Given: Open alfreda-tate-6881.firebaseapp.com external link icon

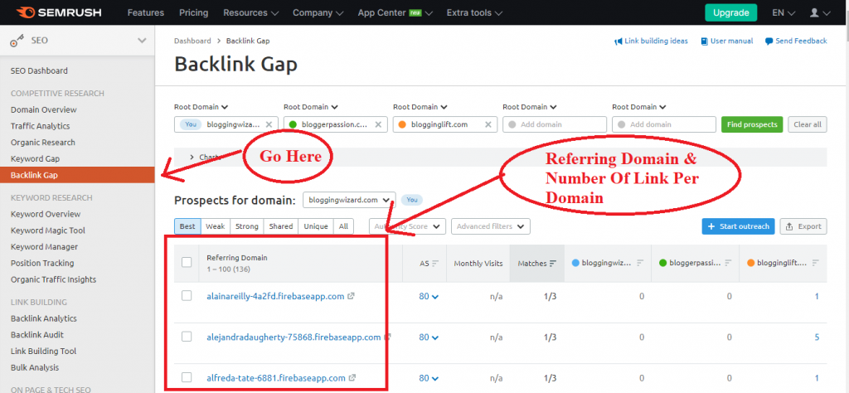Looking at the screenshot, I should 352,378.
